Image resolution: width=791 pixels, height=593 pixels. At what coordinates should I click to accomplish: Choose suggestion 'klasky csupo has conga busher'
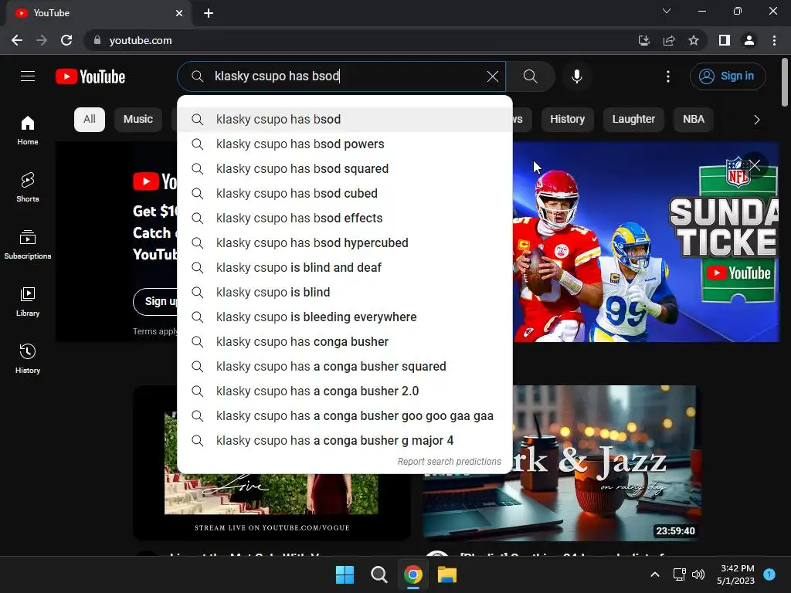point(345,342)
